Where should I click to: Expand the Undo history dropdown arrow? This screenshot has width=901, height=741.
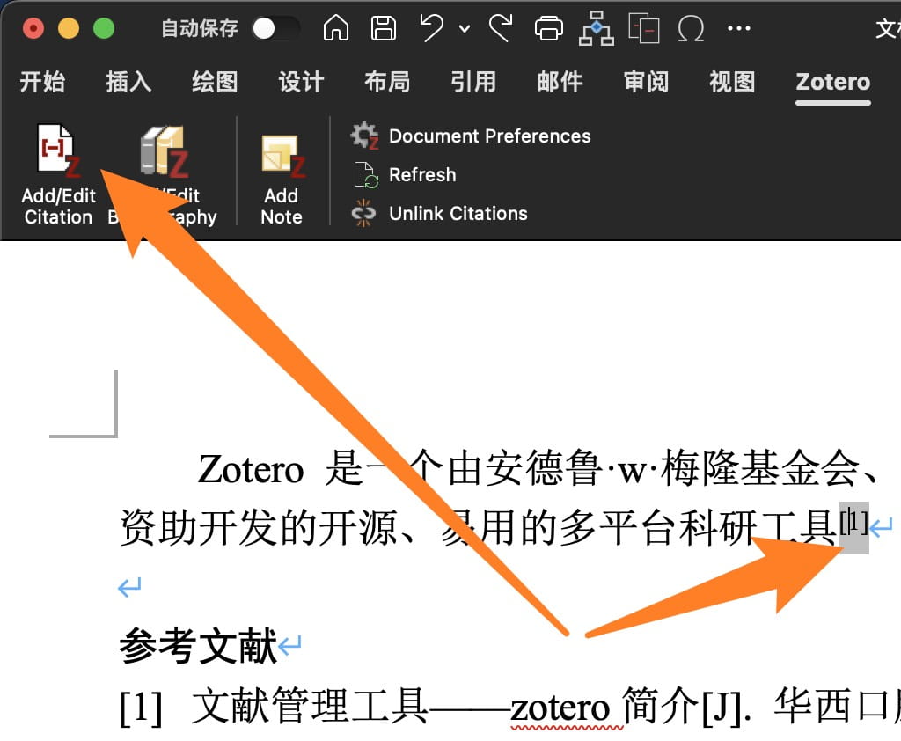pos(465,30)
